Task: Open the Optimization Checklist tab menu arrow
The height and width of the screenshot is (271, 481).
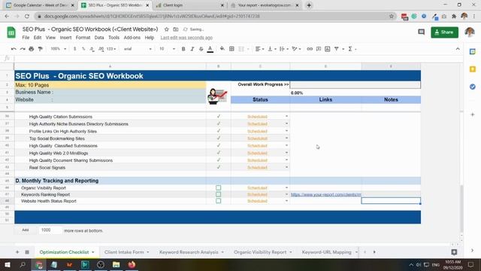Action: (93, 252)
